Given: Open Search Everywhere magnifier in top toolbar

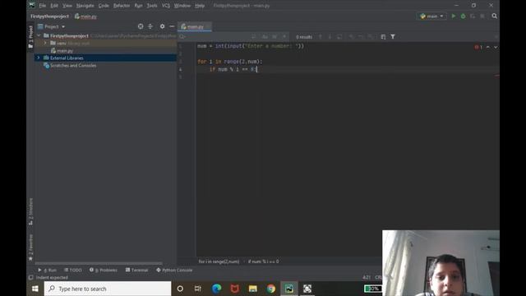Looking at the screenshot, I should pyautogui.click(x=495, y=16).
